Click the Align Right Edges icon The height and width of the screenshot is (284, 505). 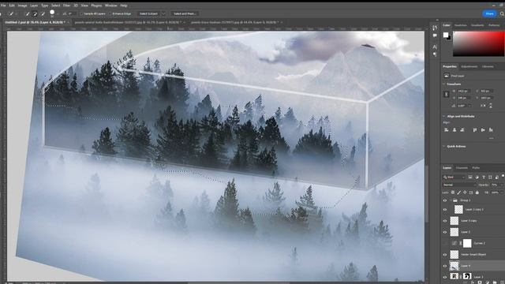point(462,129)
